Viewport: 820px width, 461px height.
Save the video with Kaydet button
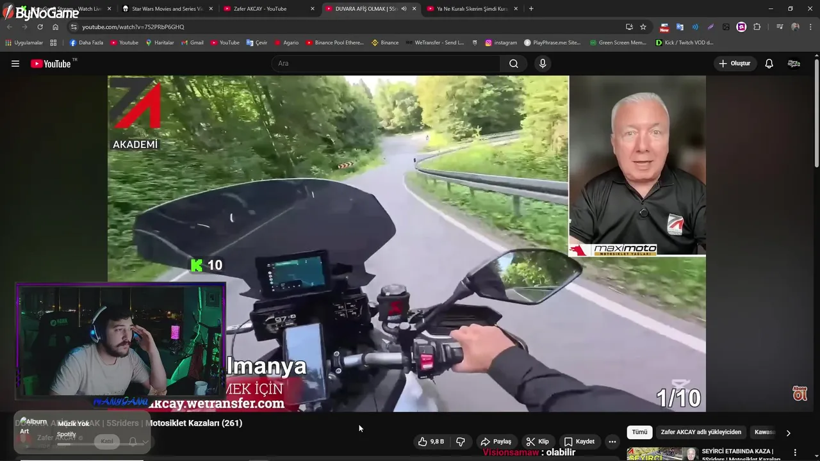(579, 442)
